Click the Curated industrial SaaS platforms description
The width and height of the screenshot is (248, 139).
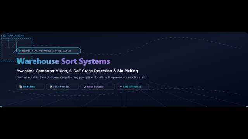coord(82,77)
